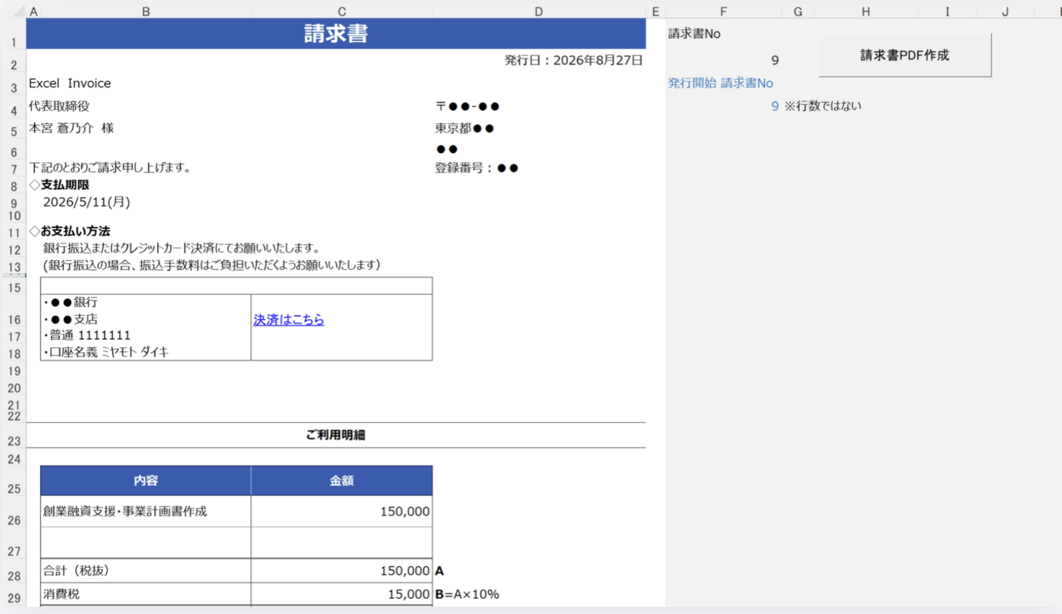Select the 振込手数料はご負担 note line

coord(212,265)
